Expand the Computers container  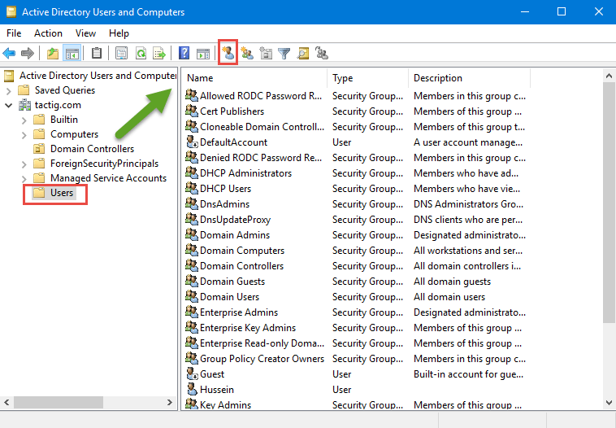coord(24,135)
